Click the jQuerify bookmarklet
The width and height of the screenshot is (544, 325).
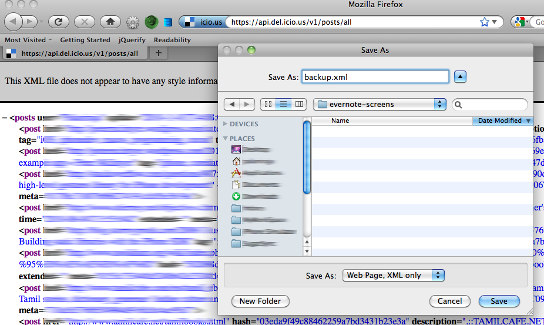click(x=132, y=40)
